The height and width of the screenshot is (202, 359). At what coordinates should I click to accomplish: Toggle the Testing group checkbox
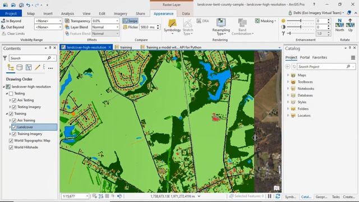click(11, 94)
